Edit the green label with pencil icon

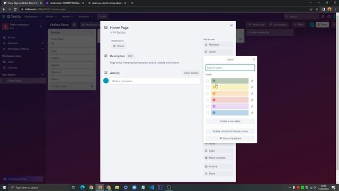click(x=252, y=81)
